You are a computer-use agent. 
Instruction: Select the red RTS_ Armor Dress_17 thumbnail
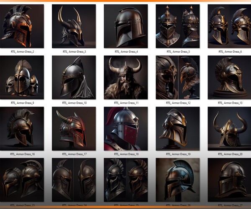74,129
